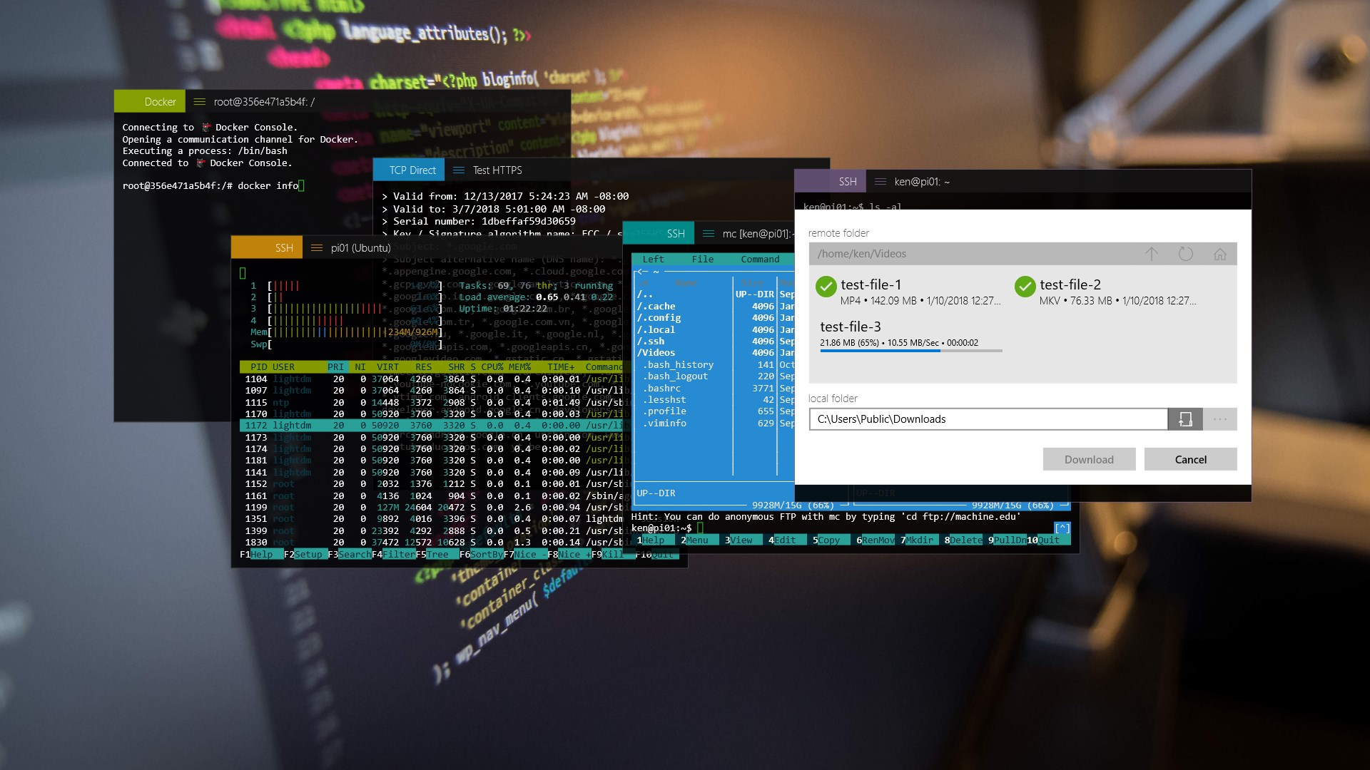1370x770 pixels.
Task: Toggle green checkmark on test-file-2
Action: coord(1025,287)
